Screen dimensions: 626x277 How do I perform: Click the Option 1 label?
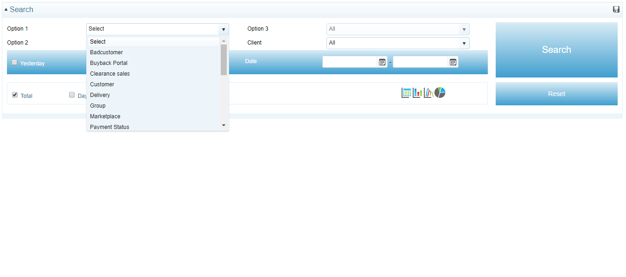tap(18, 29)
